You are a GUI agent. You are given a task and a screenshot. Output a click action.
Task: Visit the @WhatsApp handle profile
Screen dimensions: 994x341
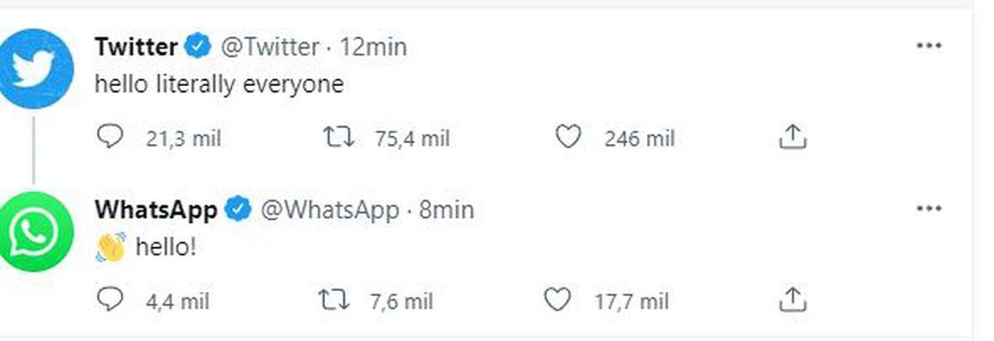click(331, 210)
